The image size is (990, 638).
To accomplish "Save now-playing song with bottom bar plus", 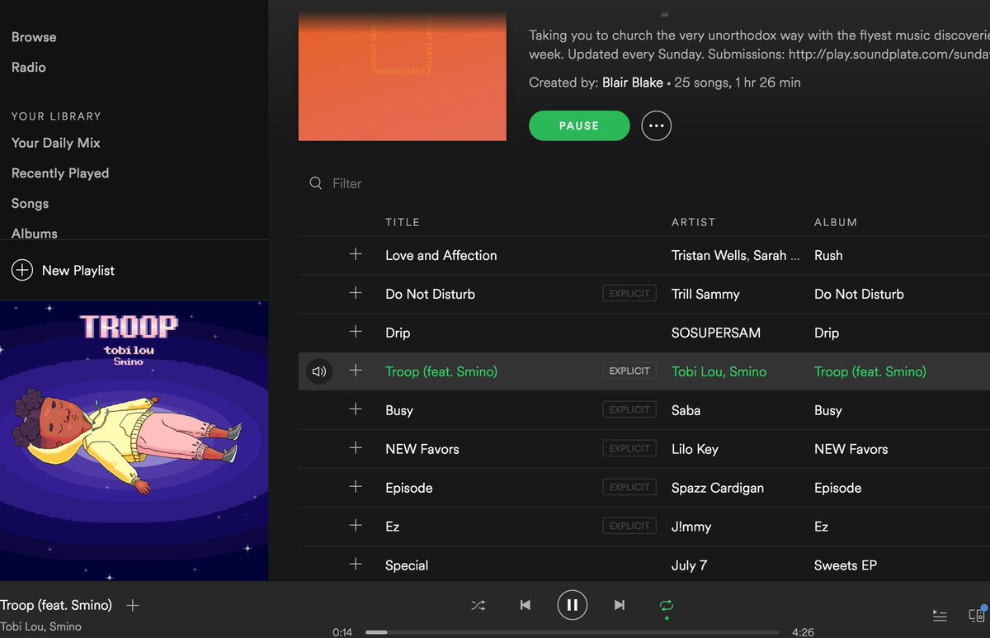I will pyautogui.click(x=133, y=605).
